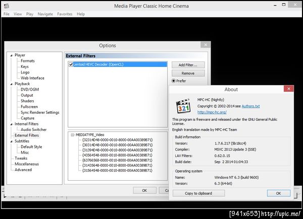Select Keys in the options tree
303x219 pixels.
point(25,66)
